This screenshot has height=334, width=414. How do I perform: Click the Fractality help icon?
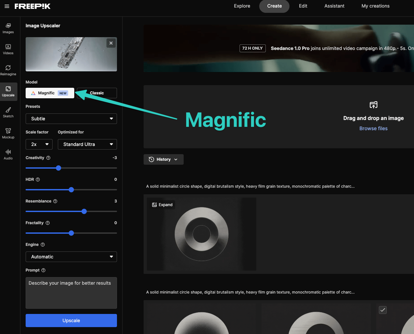[48, 223]
